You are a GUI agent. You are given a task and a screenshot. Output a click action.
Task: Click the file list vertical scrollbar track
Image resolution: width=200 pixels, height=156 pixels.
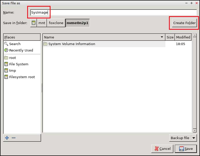[195, 83]
